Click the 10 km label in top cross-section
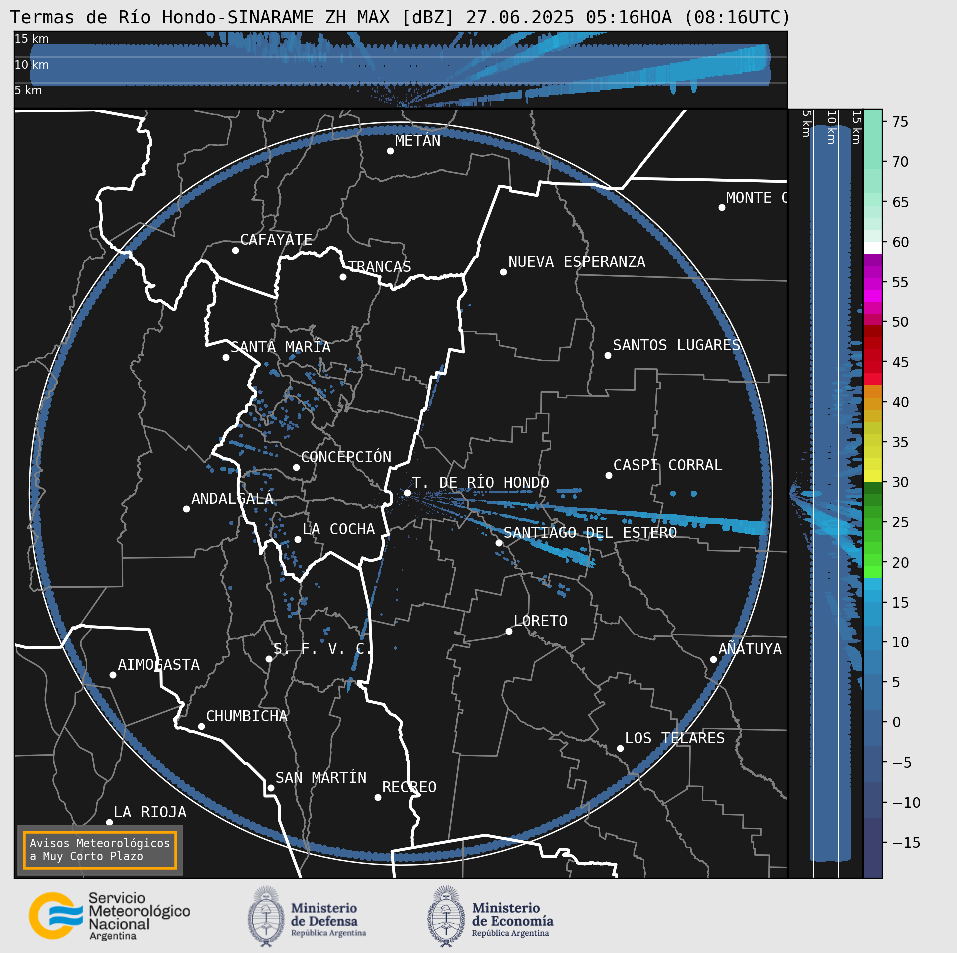The image size is (957, 953). pos(31,65)
